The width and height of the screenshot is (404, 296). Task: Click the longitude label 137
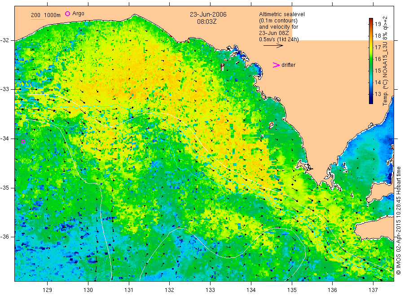[x=373, y=290]
